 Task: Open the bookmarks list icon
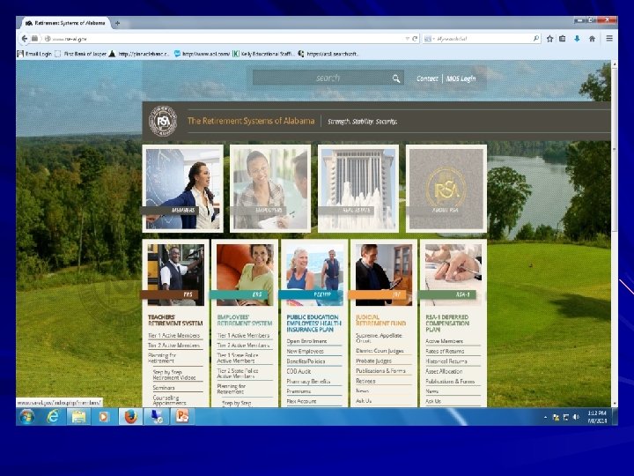point(563,39)
